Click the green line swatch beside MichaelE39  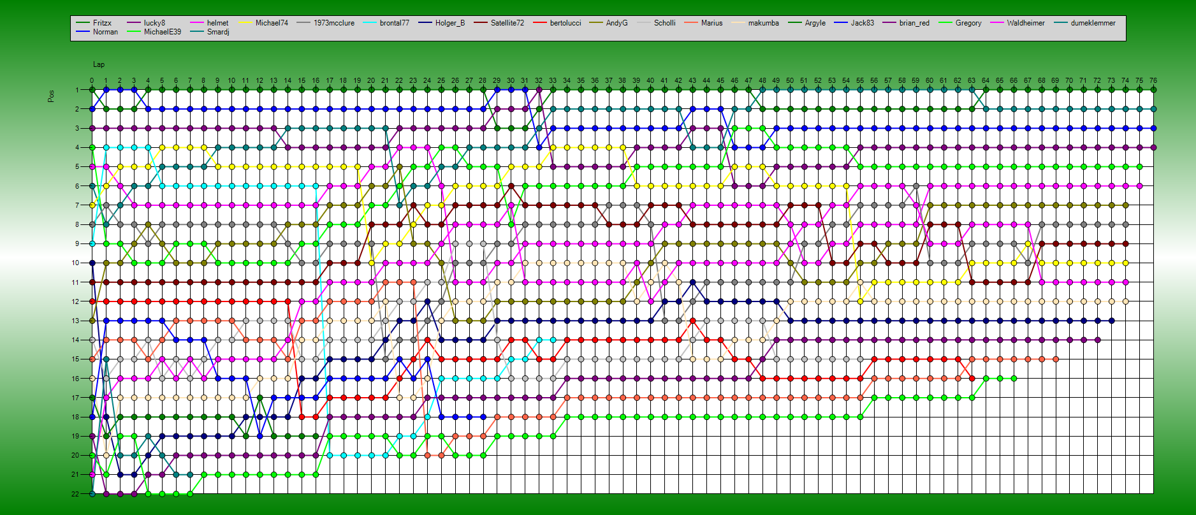[x=134, y=32]
